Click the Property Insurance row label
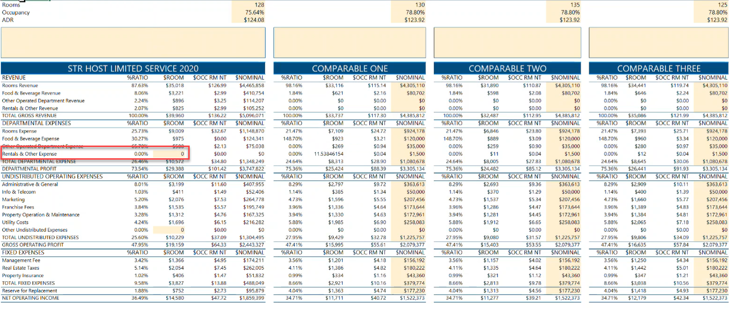The width and height of the screenshot is (729, 309). pos(22,276)
